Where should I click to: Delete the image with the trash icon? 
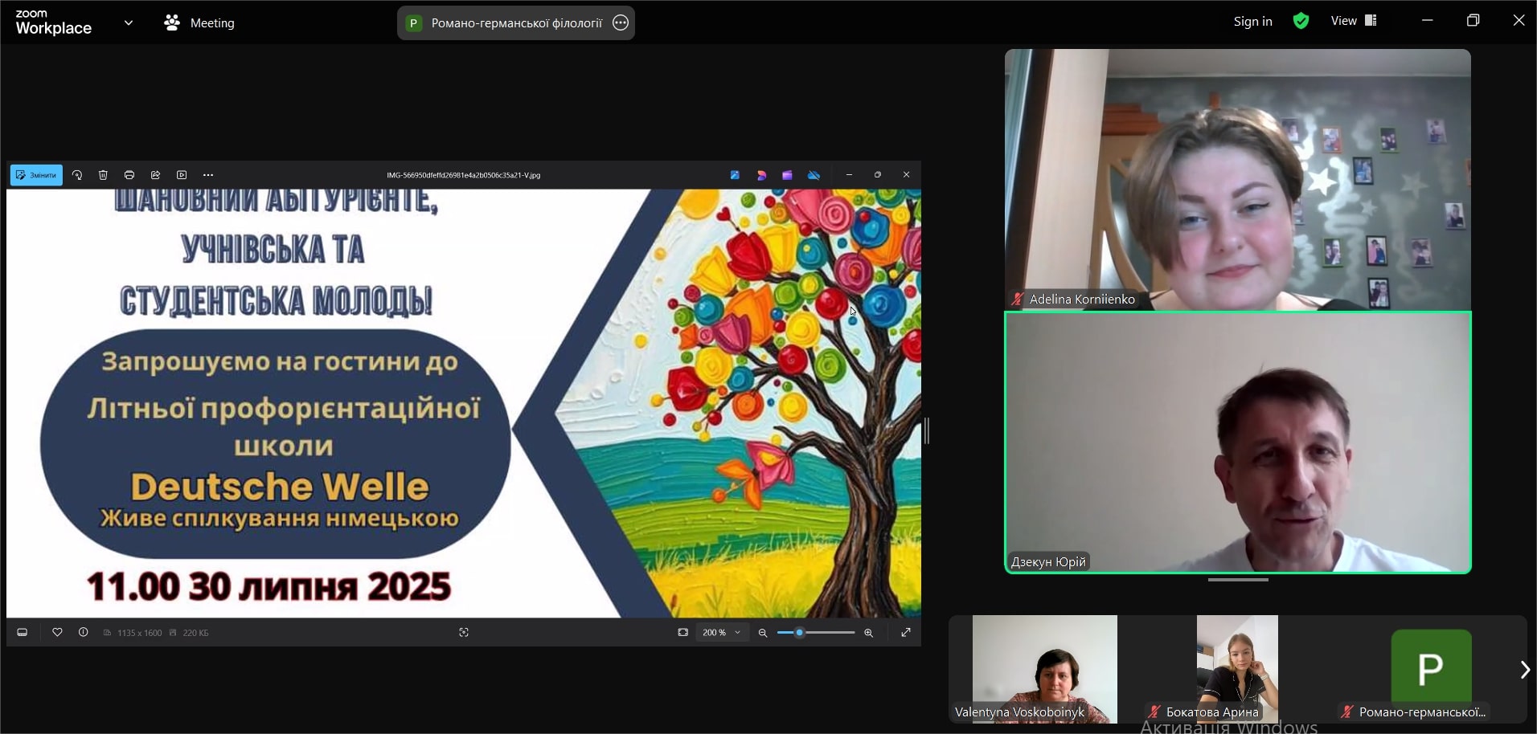103,175
